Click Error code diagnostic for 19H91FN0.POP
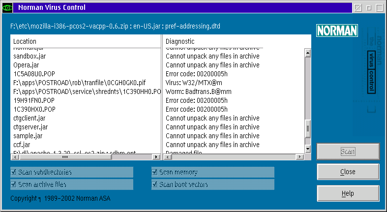Image resolution: width=387 pixels, height=212 pixels. (197, 100)
